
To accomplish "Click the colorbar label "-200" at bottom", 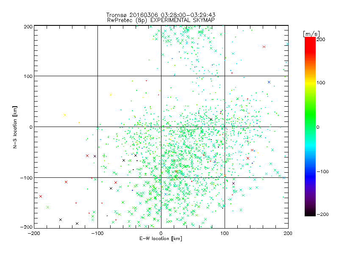I will coord(322,214).
